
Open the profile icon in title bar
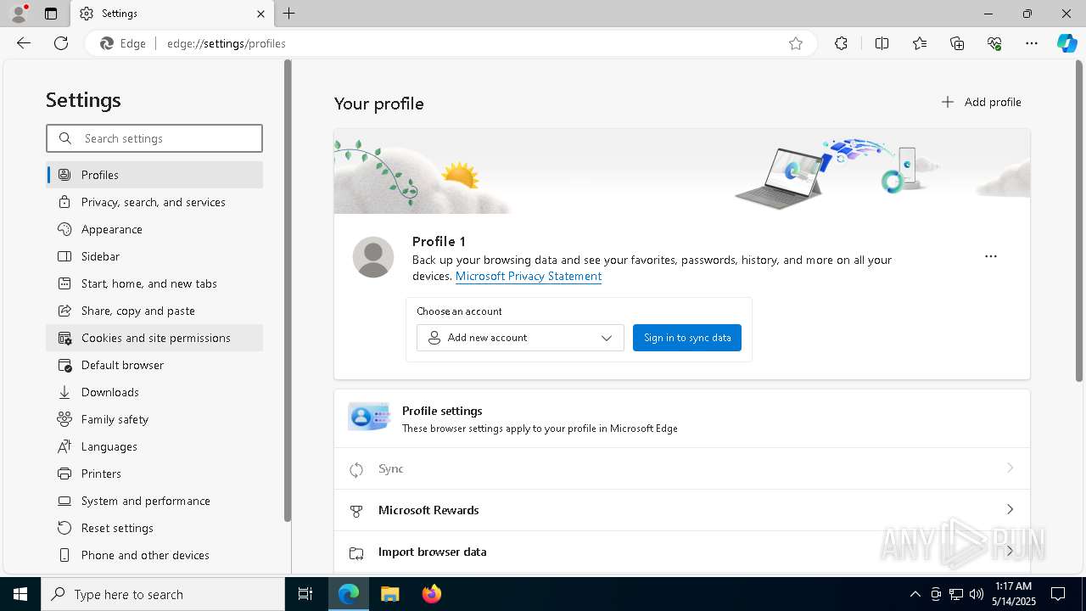pyautogui.click(x=19, y=14)
